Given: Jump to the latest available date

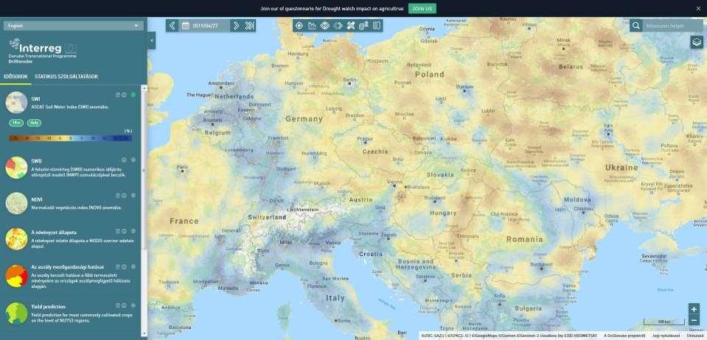Looking at the screenshot, I should 249,26.
